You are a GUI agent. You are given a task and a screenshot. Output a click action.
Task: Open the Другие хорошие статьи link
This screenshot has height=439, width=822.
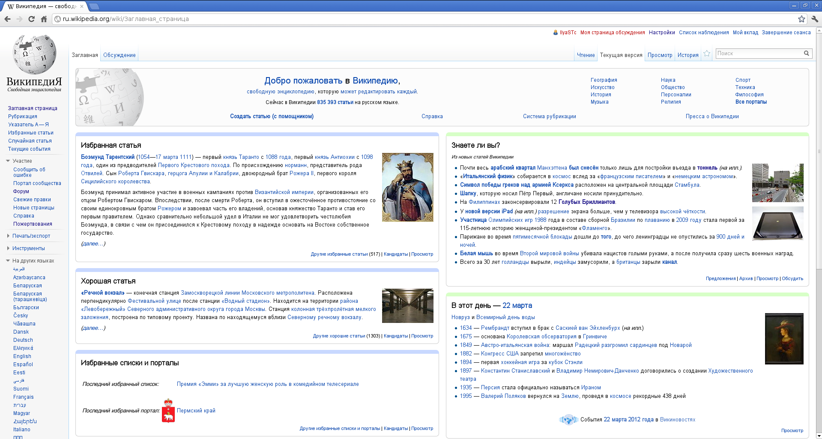coord(339,336)
